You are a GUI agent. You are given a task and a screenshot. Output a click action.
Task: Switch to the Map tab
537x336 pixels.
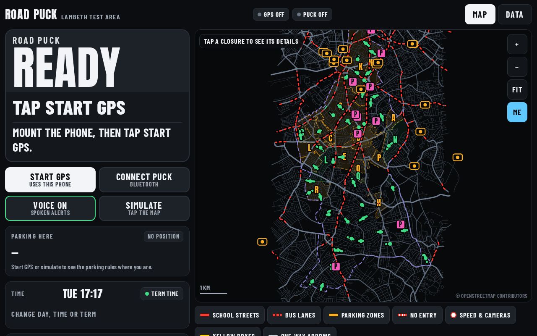480,14
